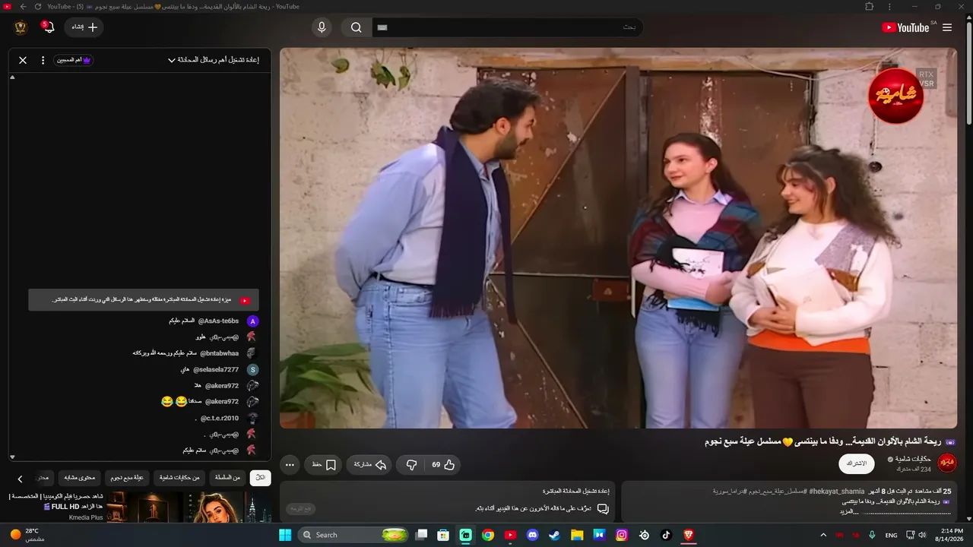Open the حكايات شامية channel avatar
The width and height of the screenshot is (973, 547).
947,463
